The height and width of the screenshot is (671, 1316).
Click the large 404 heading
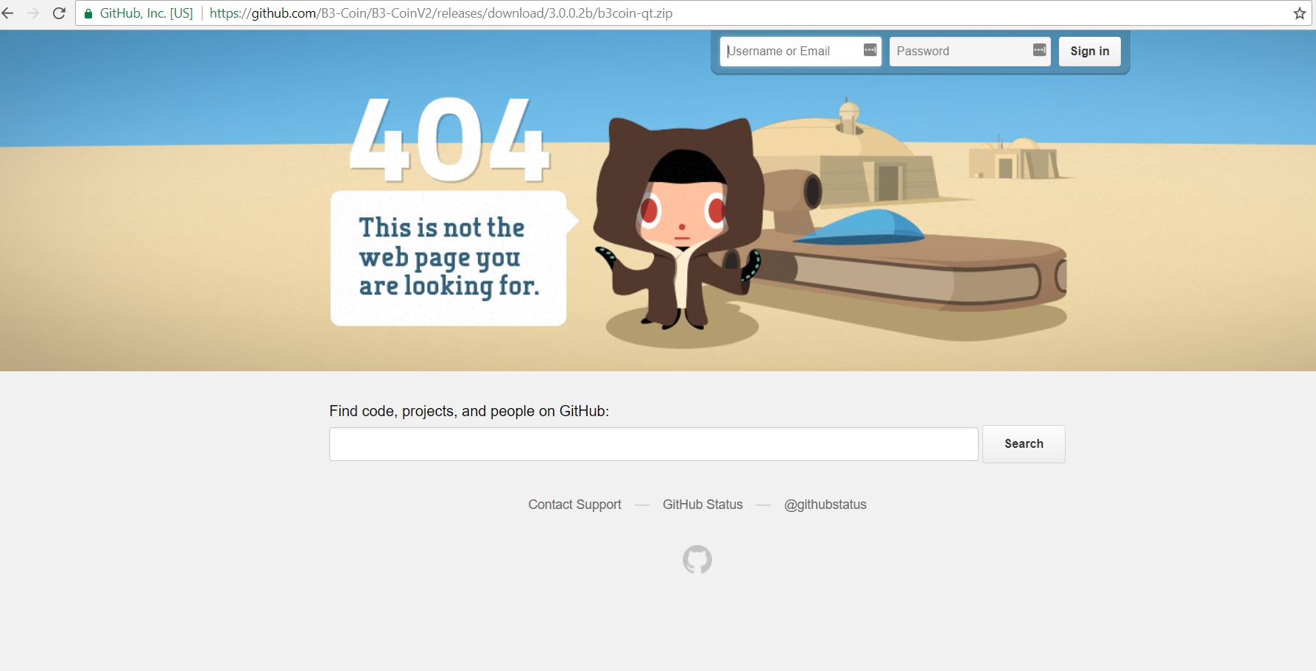tap(450, 140)
